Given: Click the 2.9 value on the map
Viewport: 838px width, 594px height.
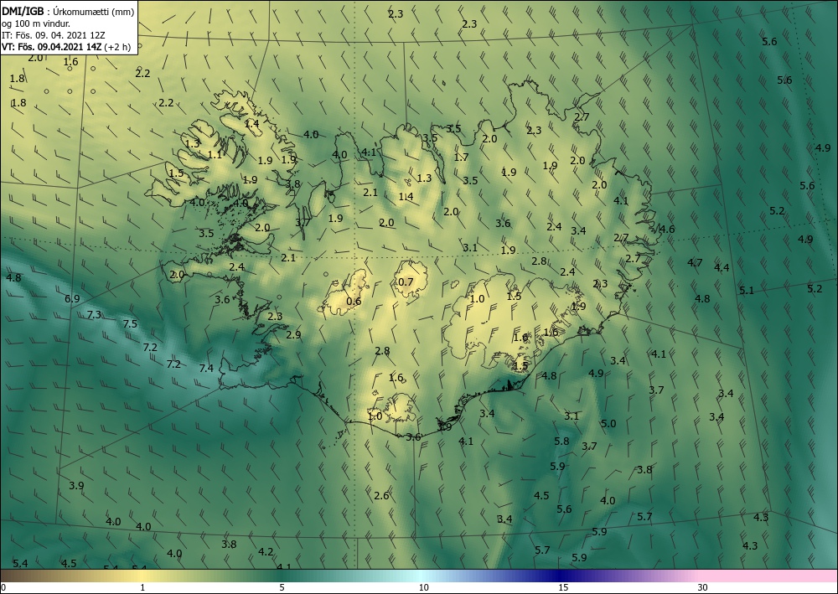Looking at the screenshot, I should (x=293, y=335).
